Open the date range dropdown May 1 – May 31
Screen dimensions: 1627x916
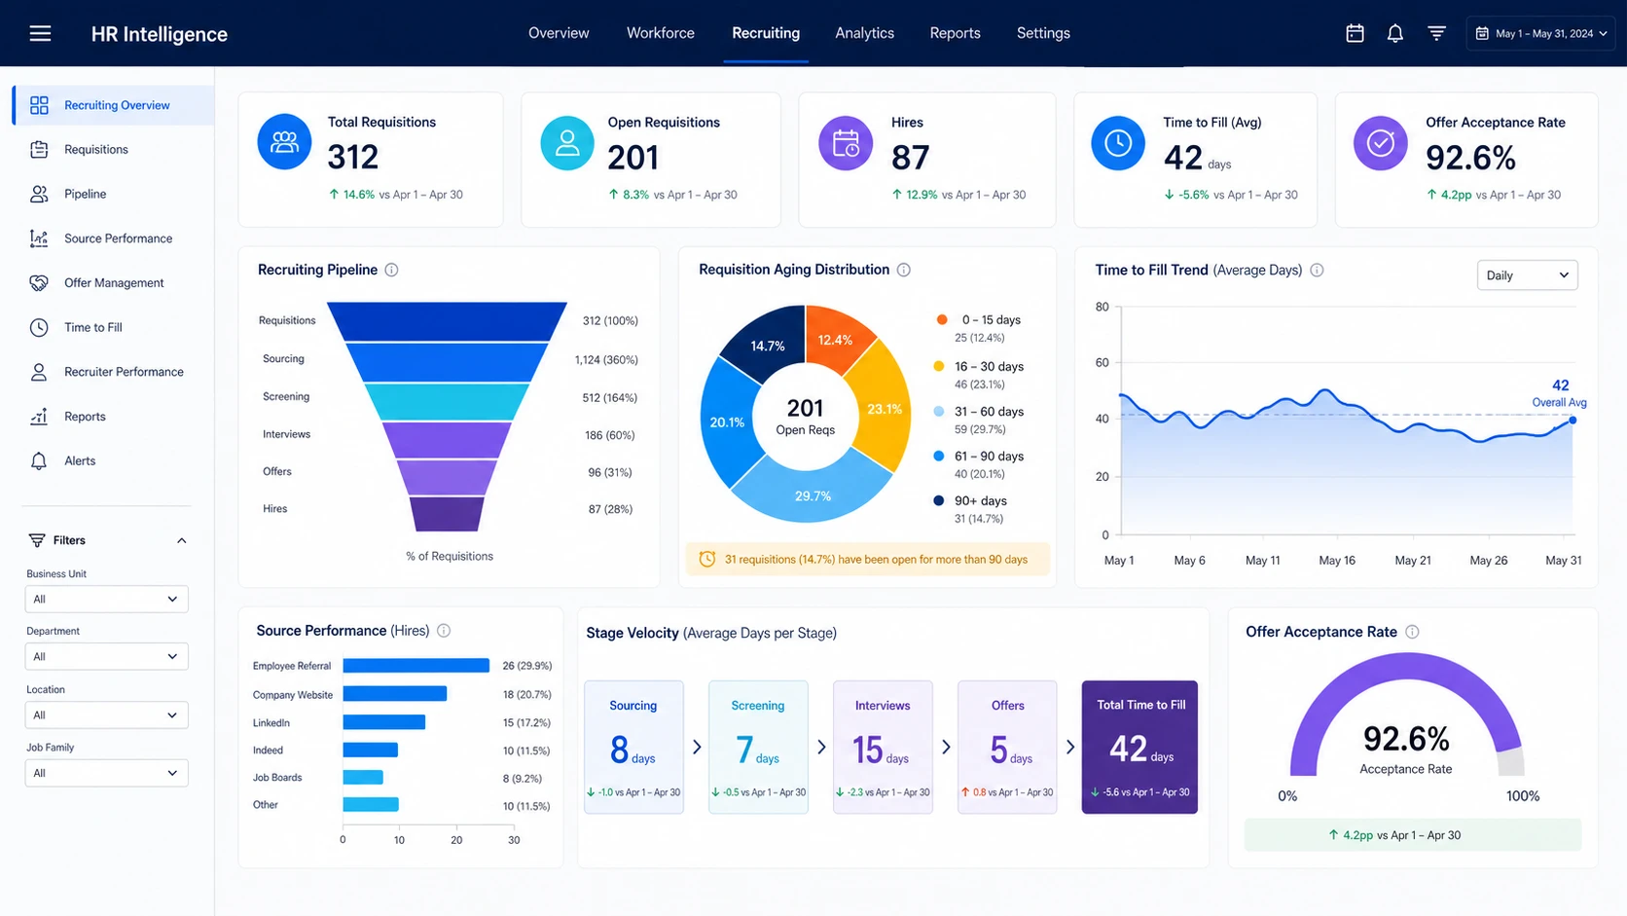1541,33
